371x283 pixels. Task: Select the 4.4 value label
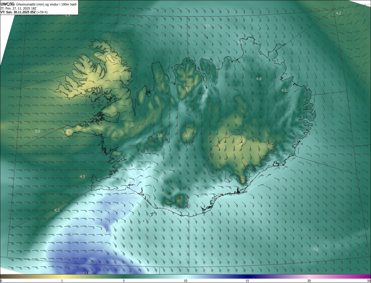pos(68,15)
